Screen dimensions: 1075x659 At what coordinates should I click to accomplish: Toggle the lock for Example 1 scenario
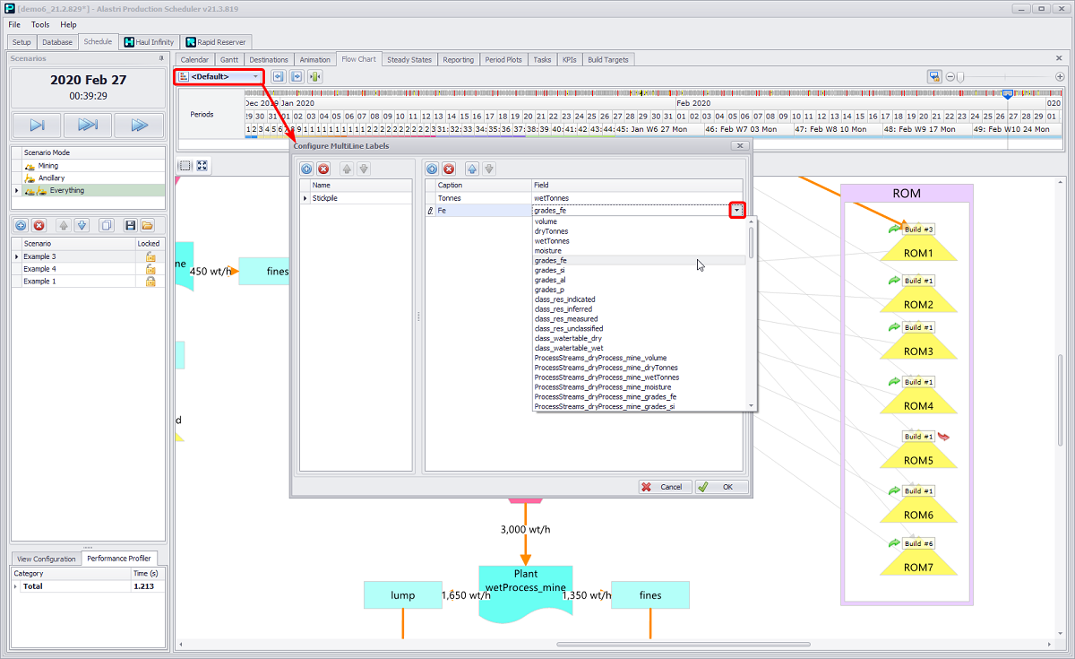(x=150, y=282)
